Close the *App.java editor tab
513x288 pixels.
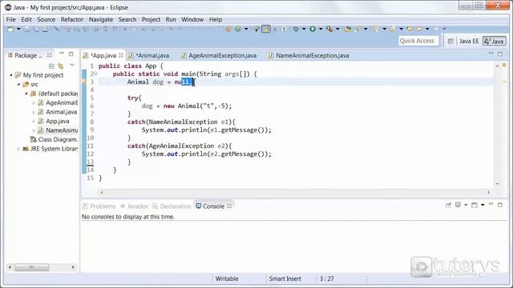click(121, 55)
